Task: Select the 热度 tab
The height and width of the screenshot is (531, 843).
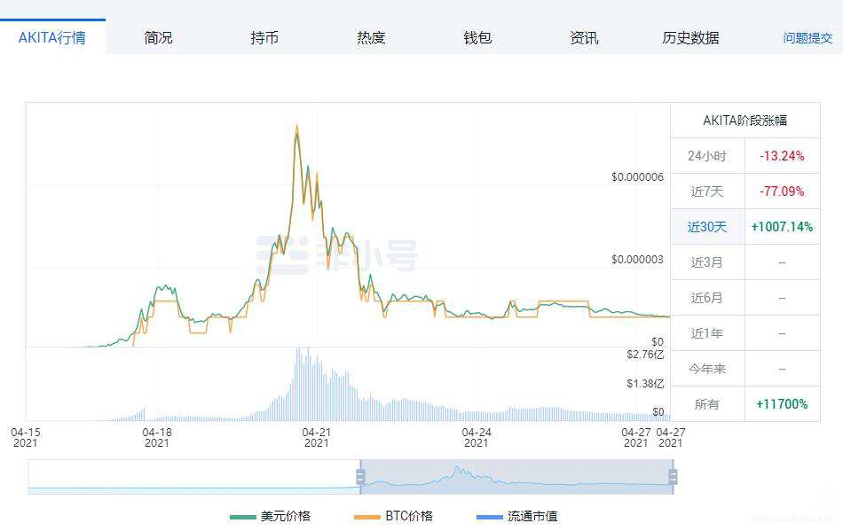Action: 371,37
